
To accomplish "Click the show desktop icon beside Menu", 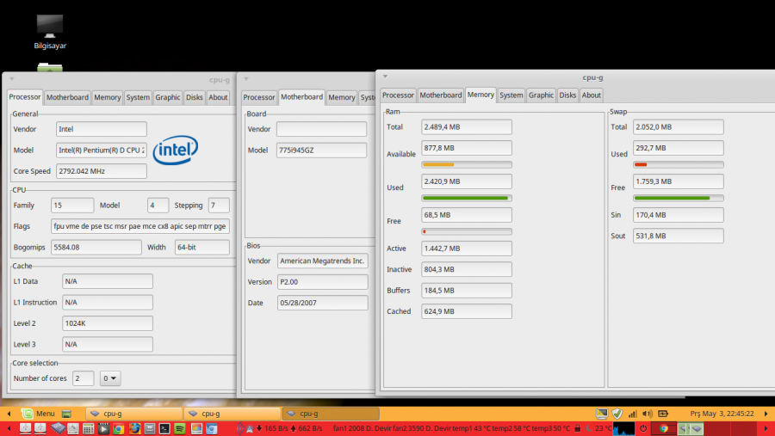I will pyautogui.click(x=66, y=413).
